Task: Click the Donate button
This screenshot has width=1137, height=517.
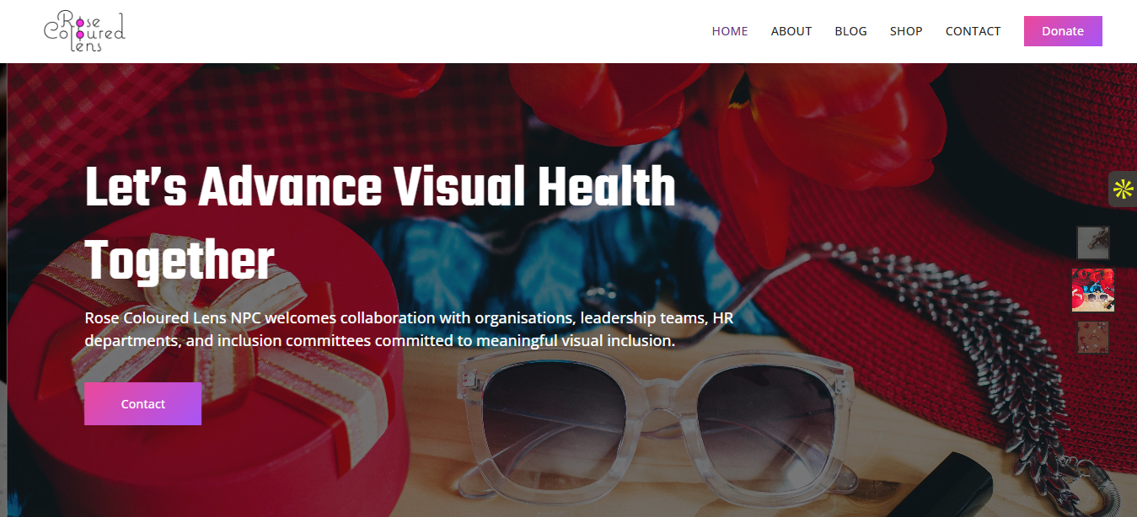Action: click(1063, 31)
